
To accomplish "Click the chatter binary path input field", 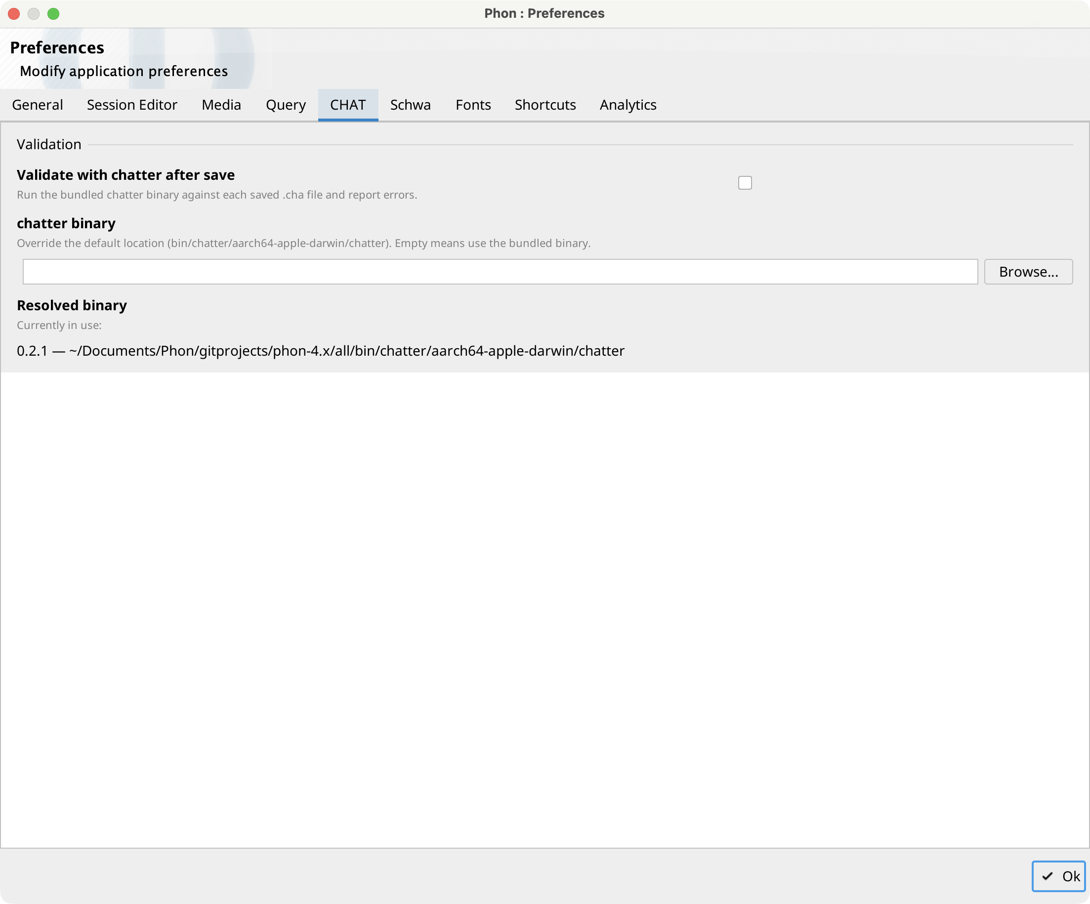I will 500,271.
